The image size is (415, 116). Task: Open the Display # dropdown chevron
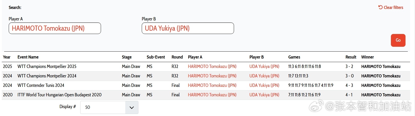(x=132, y=108)
